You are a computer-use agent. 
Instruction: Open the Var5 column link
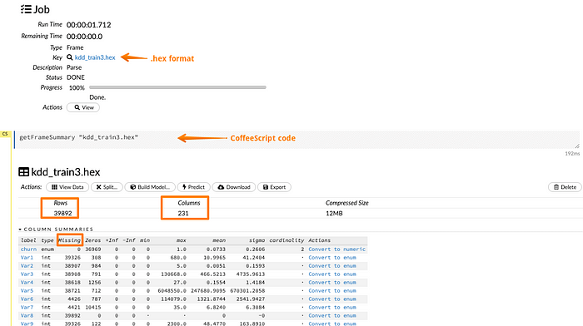click(27, 291)
